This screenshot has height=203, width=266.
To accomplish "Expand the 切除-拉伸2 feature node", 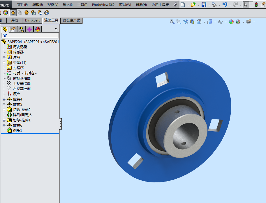I will click(x=4, y=110).
